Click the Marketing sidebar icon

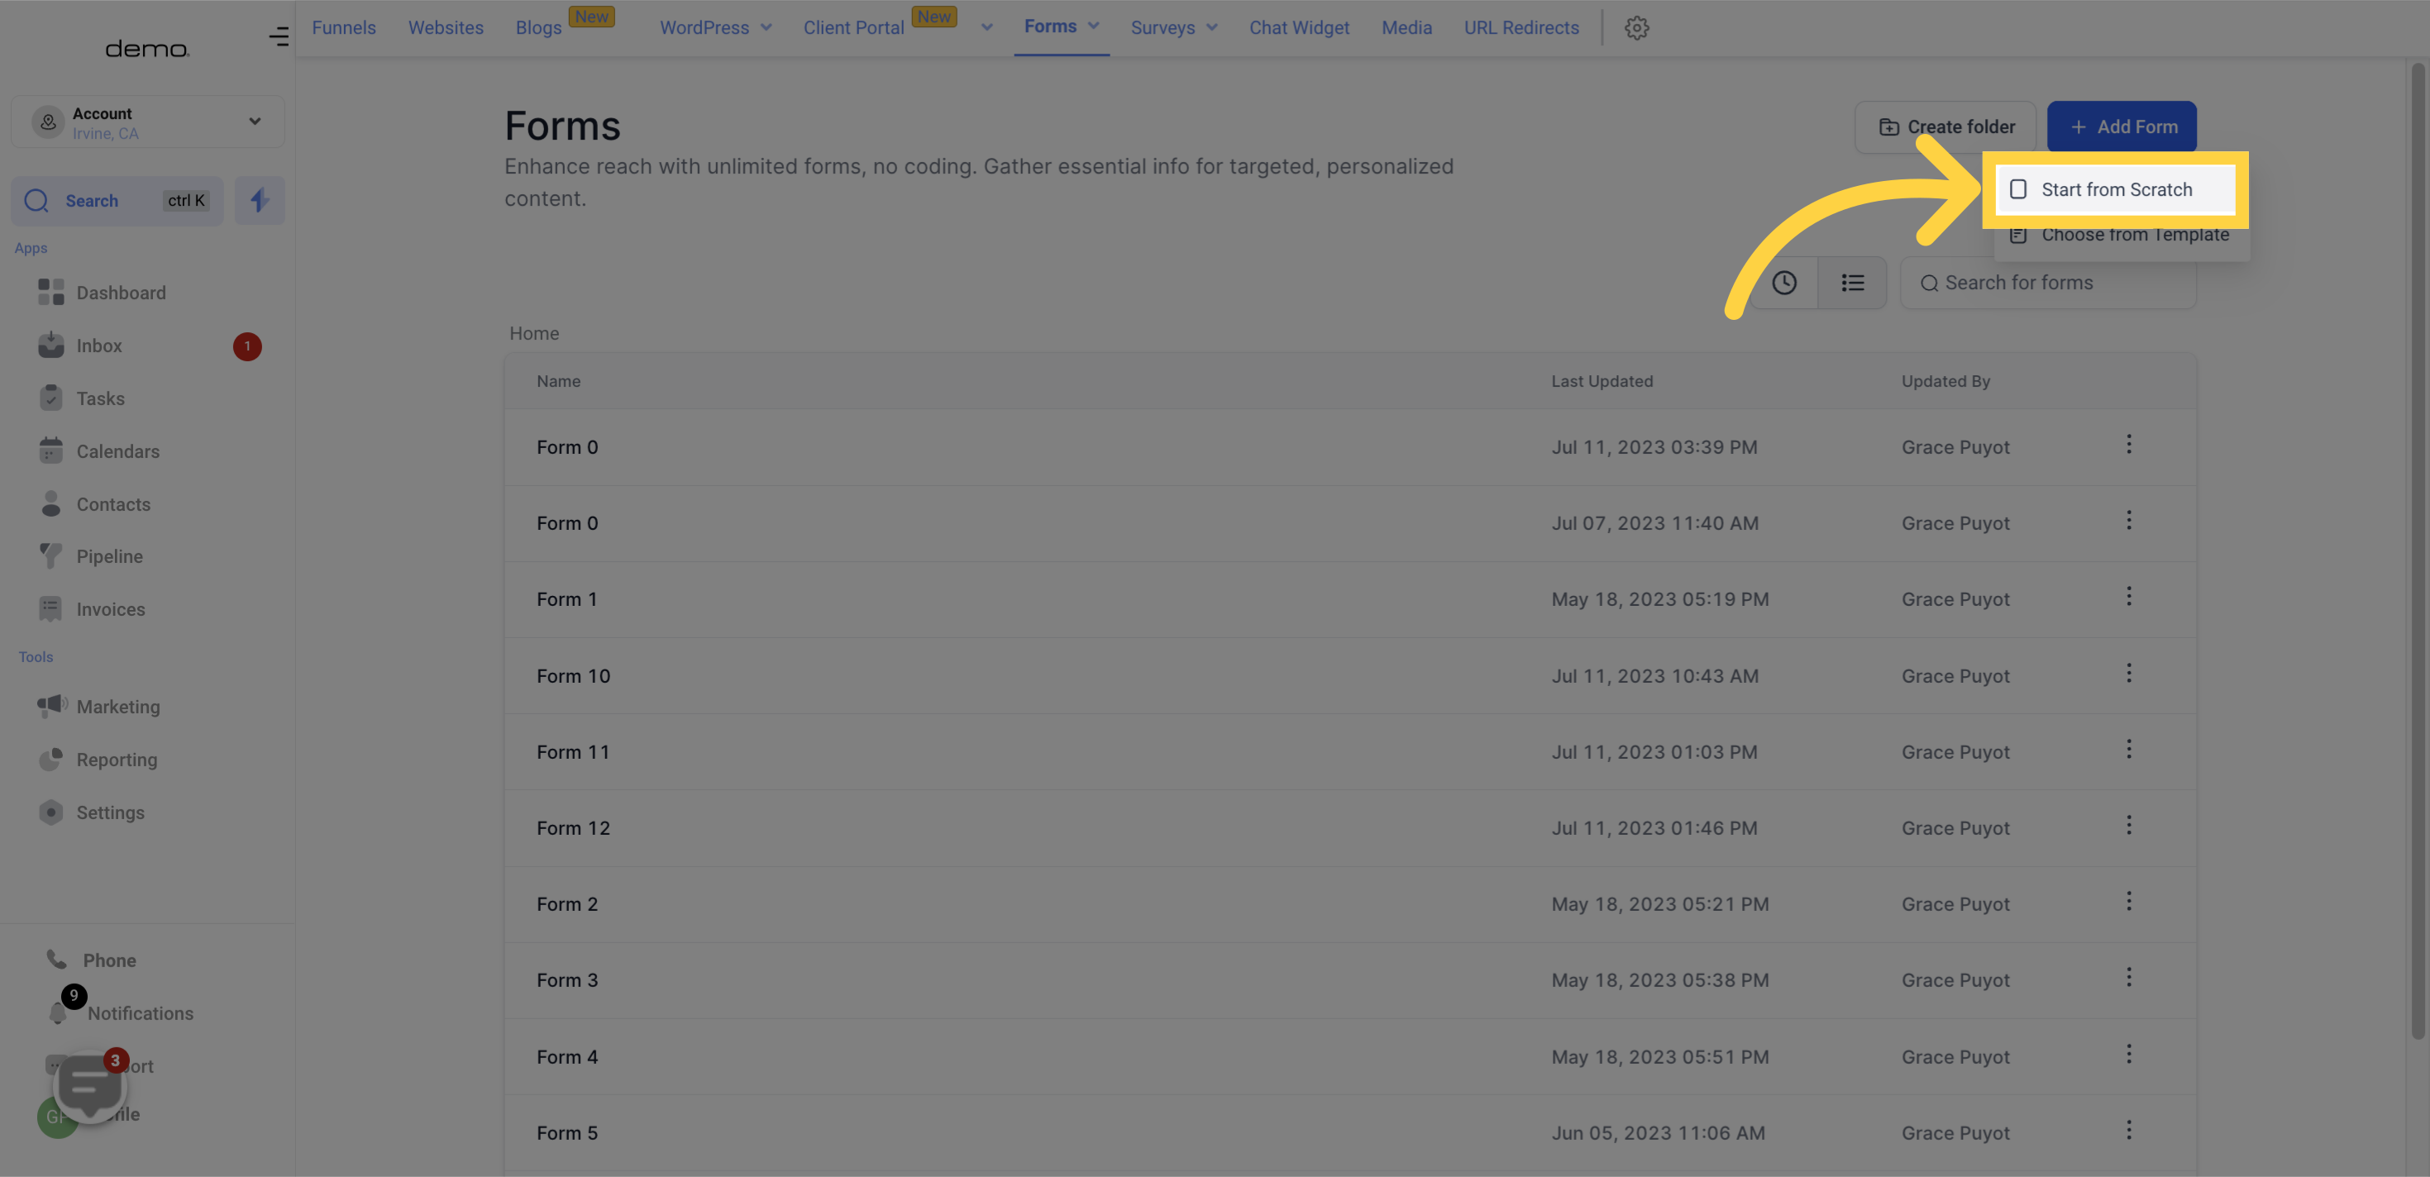[x=50, y=708]
